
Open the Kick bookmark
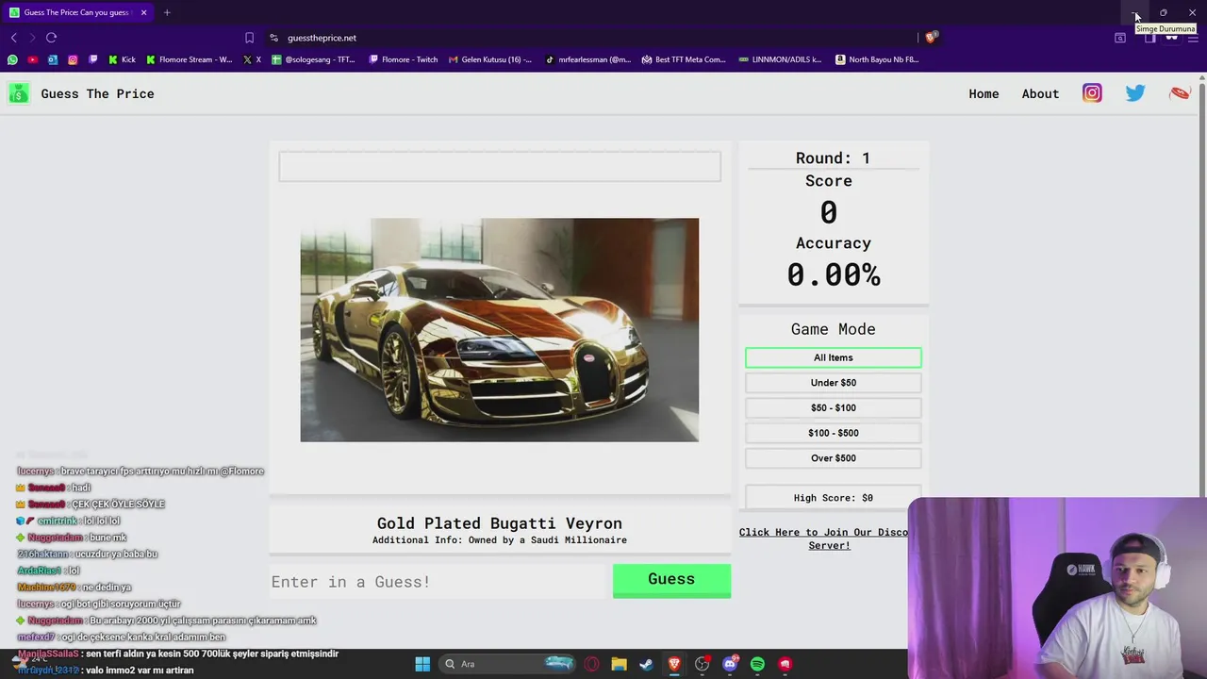coord(122,59)
